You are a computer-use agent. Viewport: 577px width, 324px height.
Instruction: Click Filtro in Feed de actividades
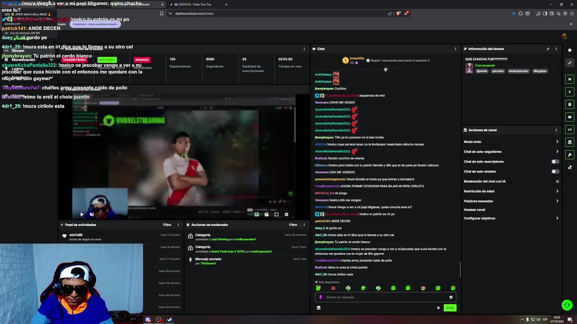(x=167, y=225)
